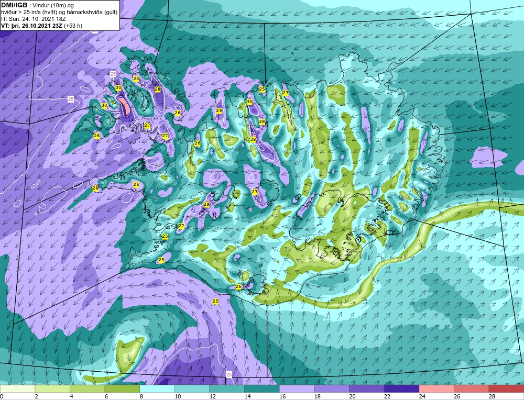The image size is (524, 400).
Task: Click the title line 'DMI/IGB : Vindur (10m) og'
Action: 38,5
